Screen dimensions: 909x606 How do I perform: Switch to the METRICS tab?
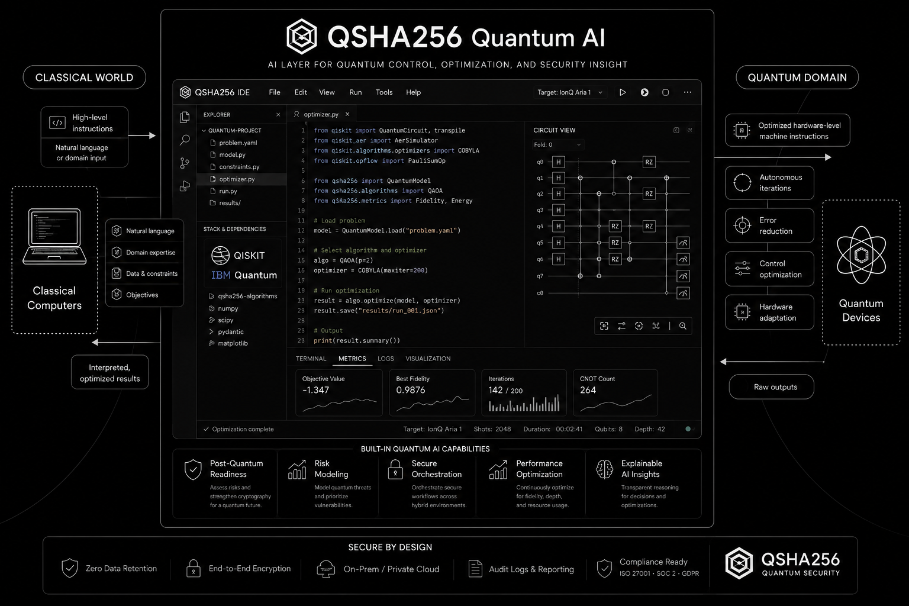click(352, 359)
